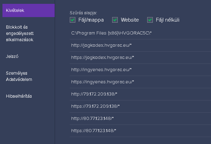Select the http://ingyenes.hvgorac.eu/* entry

(140, 70)
